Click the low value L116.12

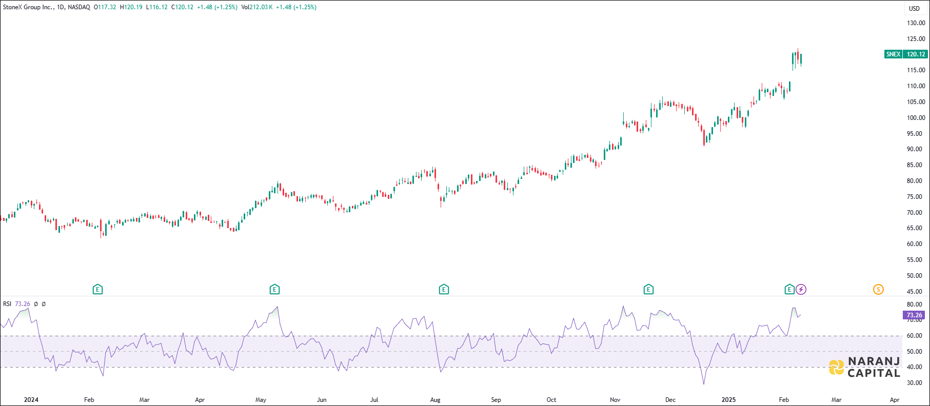tap(157, 7)
